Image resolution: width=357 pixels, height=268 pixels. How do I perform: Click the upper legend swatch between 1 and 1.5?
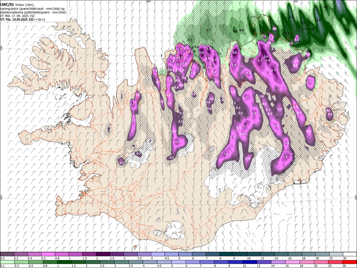[x=76, y=254]
